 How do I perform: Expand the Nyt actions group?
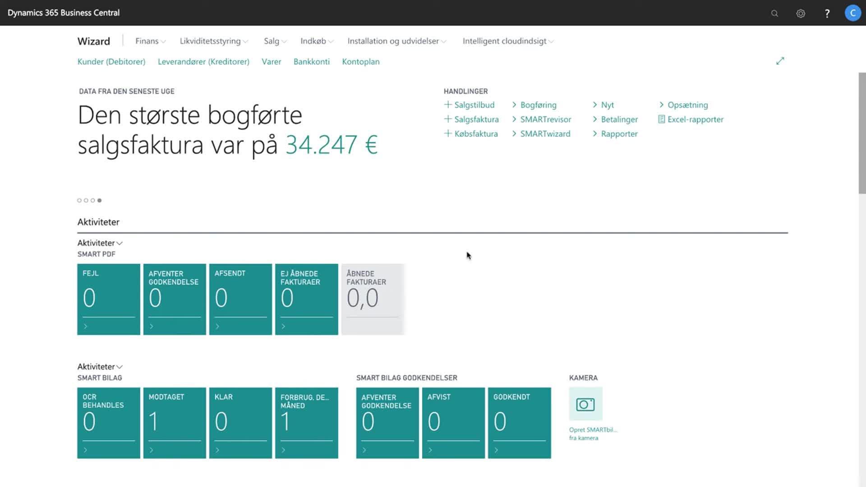[603, 105]
